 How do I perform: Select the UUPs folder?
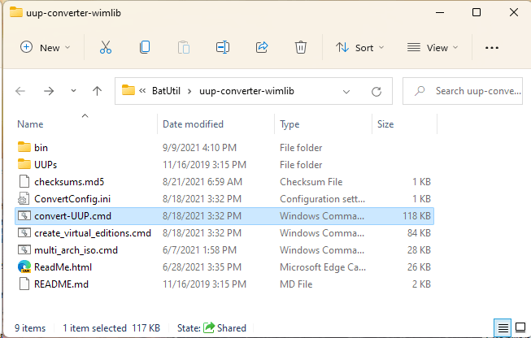click(x=46, y=164)
